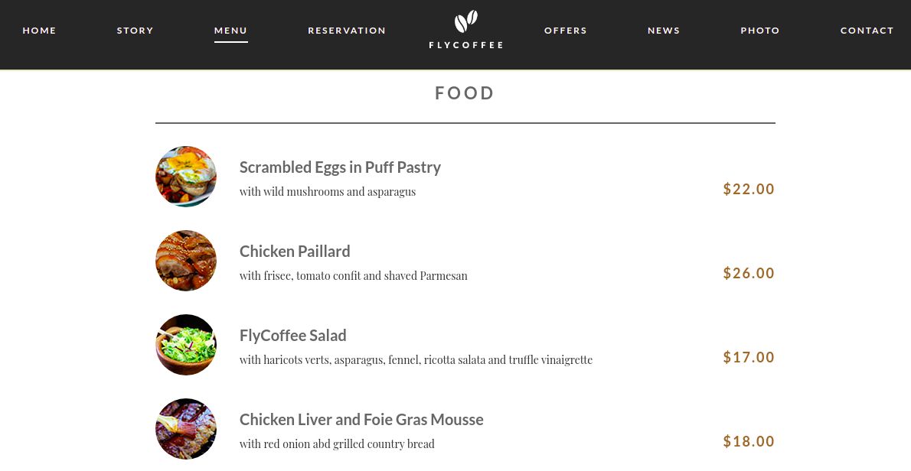Go to the Story page
Image resolution: width=911 pixels, height=471 pixels.
click(x=136, y=31)
